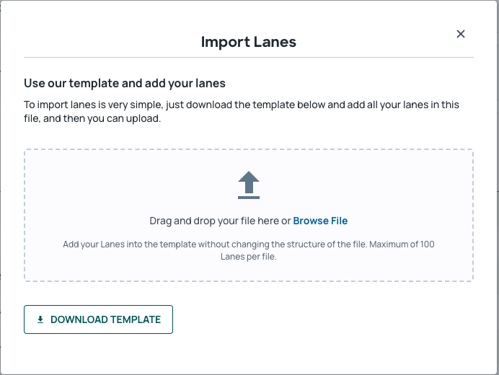Image resolution: width=499 pixels, height=375 pixels.
Task: Click the empty drop zone space left of the upload arrow
Action: point(128,185)
